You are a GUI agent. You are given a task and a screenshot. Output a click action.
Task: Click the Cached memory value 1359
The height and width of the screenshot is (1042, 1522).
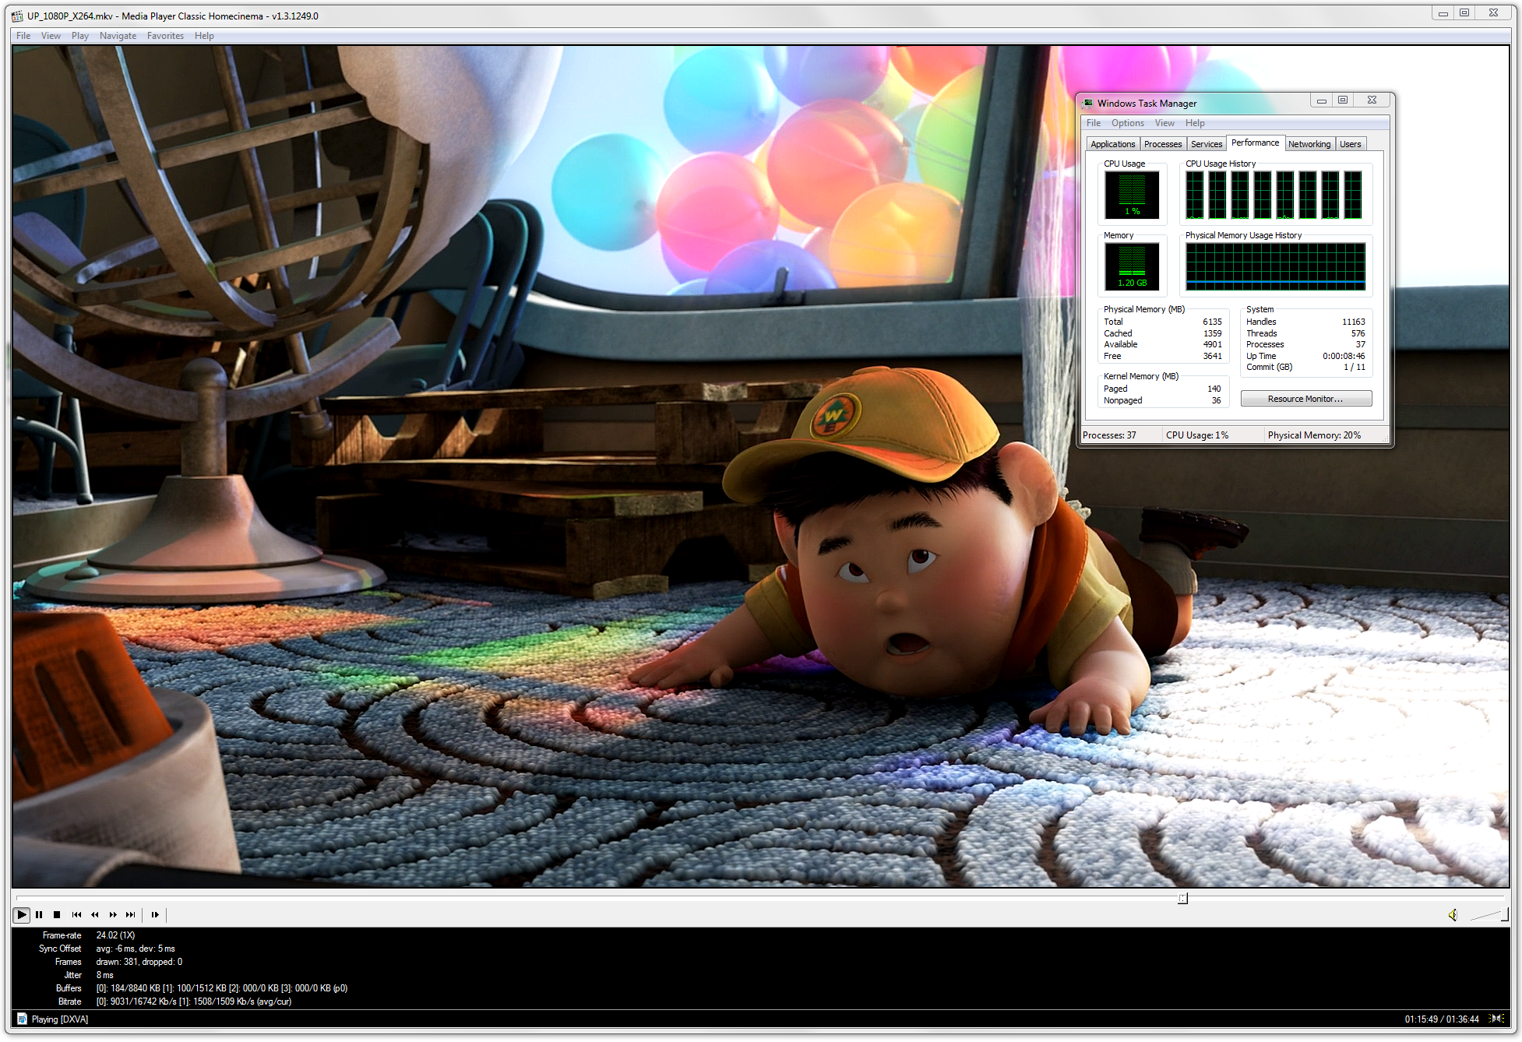(x=1212, y=333)
